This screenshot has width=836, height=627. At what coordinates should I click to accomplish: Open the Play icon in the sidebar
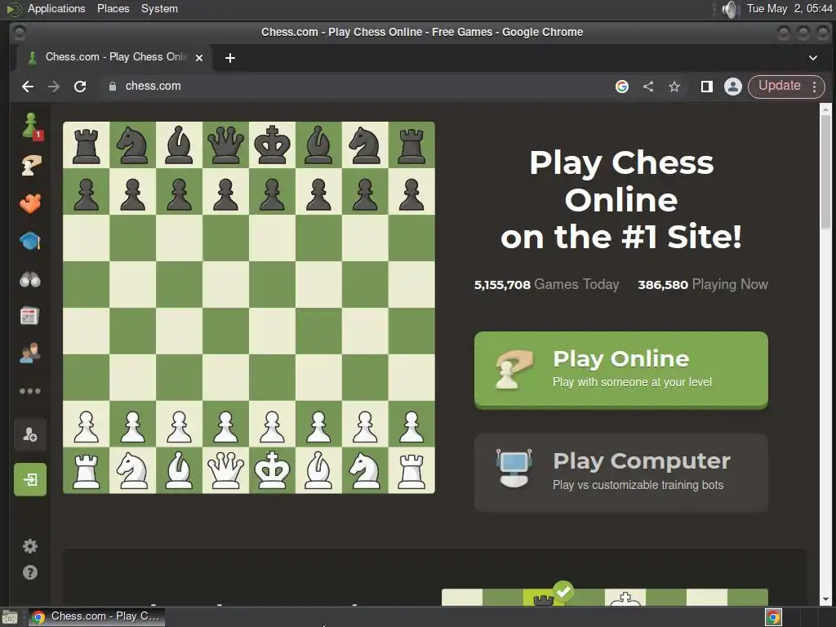tap(30, 165)
